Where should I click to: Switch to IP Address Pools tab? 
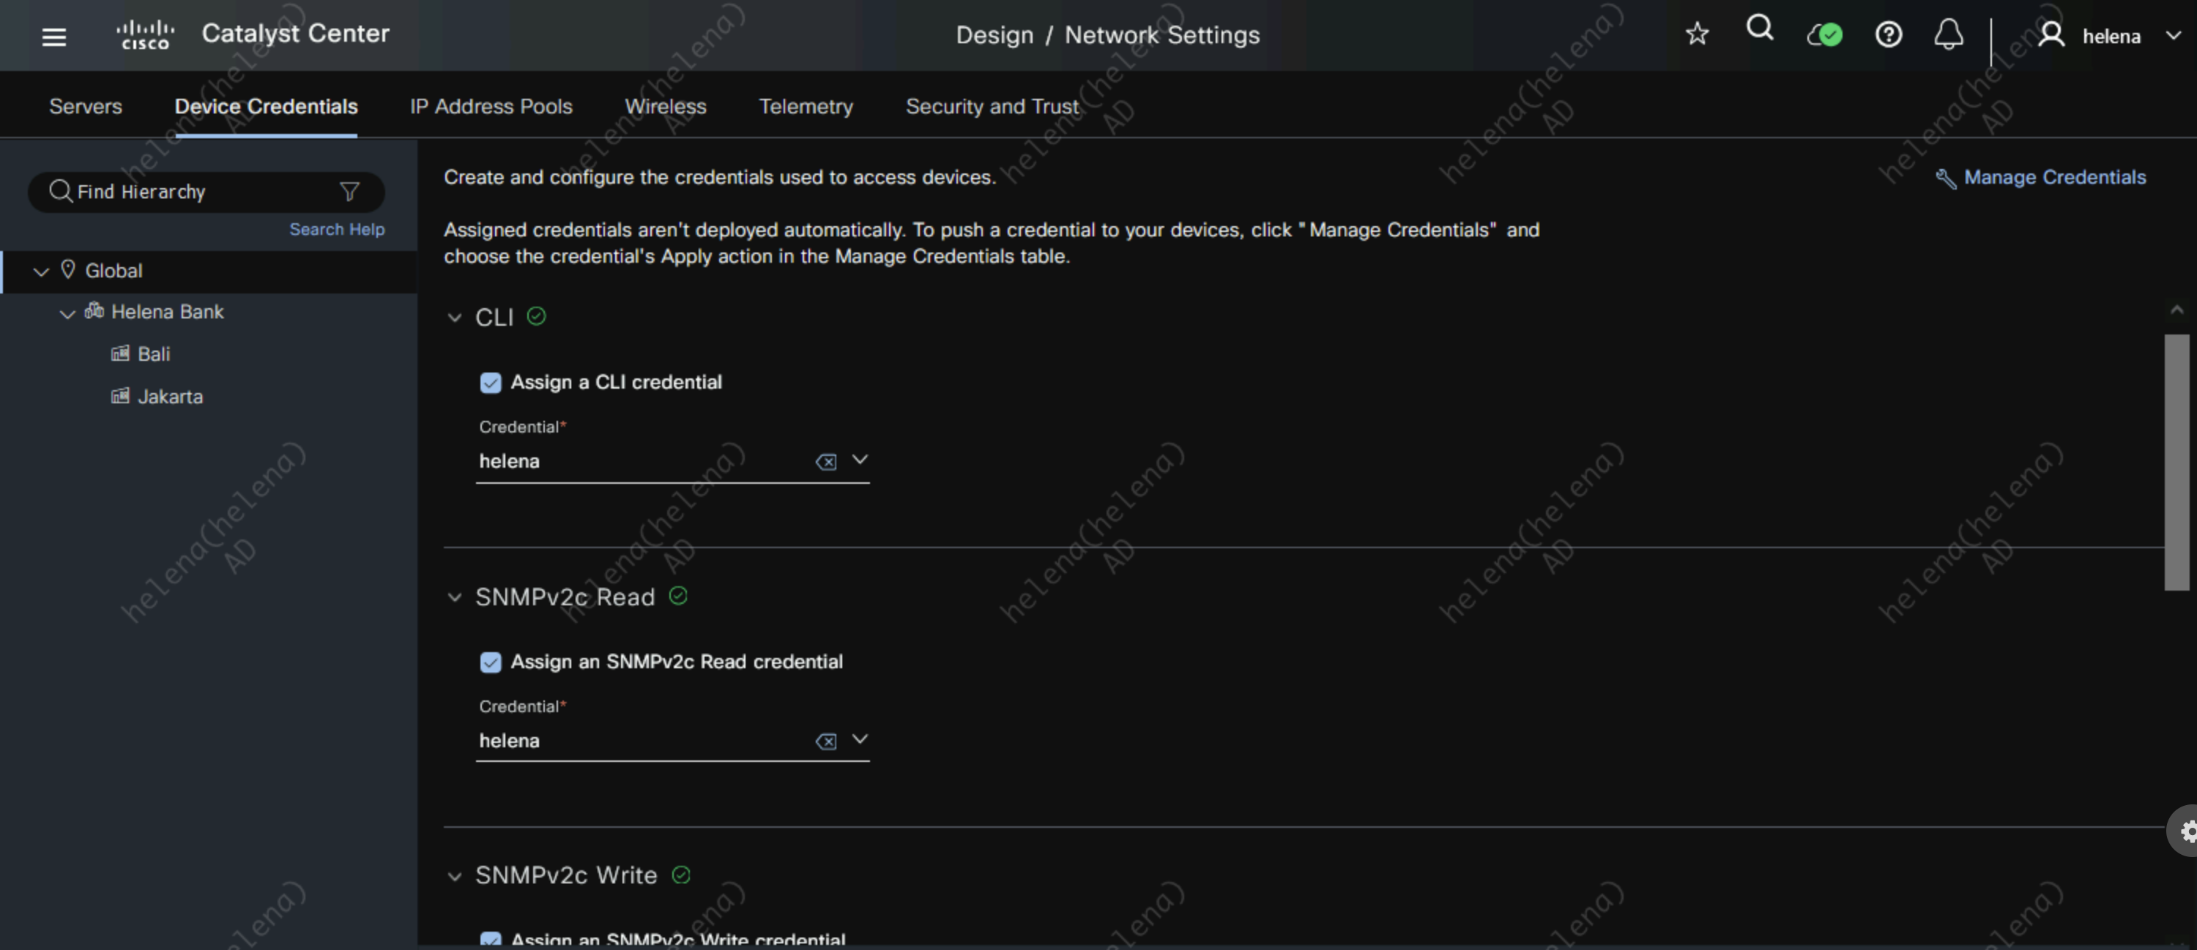(x=491, y=107)
